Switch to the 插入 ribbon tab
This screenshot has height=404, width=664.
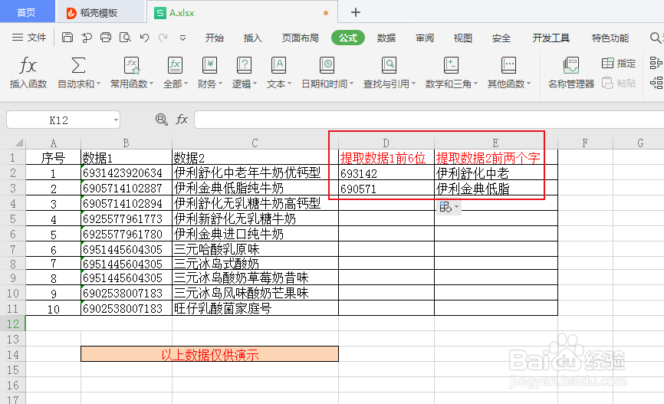[x=253, y=38]
